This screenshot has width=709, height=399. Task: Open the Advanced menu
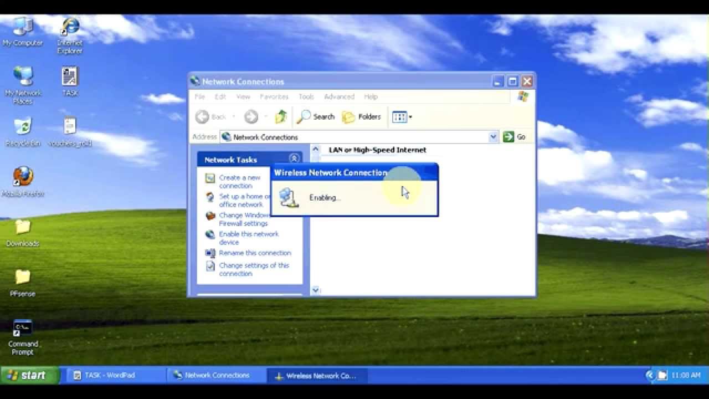[339, 96]
